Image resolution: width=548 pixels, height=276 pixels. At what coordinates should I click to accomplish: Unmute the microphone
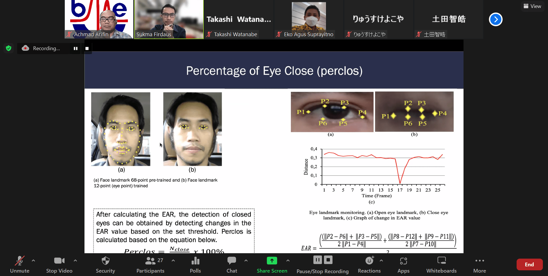click(x=20, y=265)
